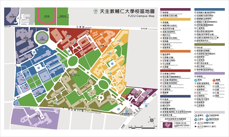Click legend entry 42 外語學院
This screenshot has height=137, width=229.
click(205, 54)
